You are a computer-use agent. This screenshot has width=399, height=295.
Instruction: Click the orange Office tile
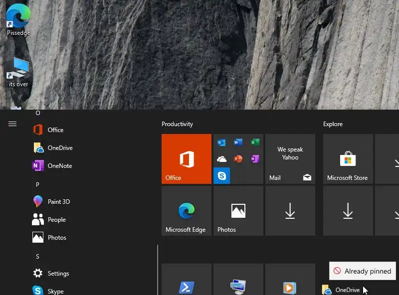(187, 159)
